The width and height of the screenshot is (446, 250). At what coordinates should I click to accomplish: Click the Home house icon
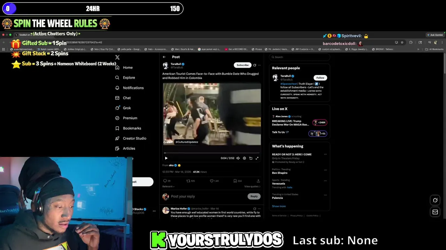(117, 67)
